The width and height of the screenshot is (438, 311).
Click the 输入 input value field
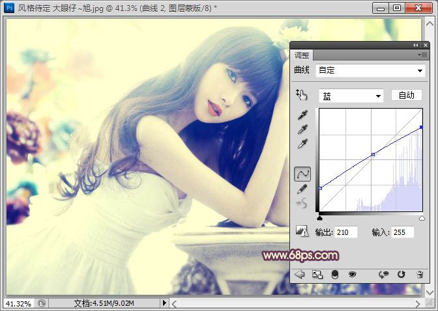pyautogui.click(x=401, y=232)
